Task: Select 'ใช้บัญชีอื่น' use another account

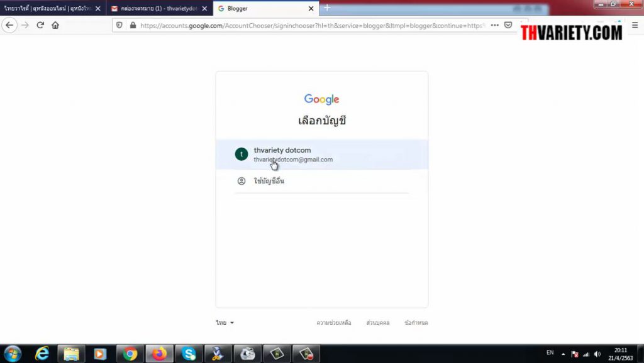Action: point(322,181)
